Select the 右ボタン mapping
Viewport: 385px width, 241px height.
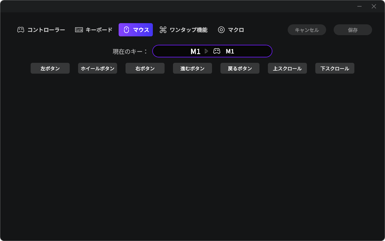tap(145, 68)
